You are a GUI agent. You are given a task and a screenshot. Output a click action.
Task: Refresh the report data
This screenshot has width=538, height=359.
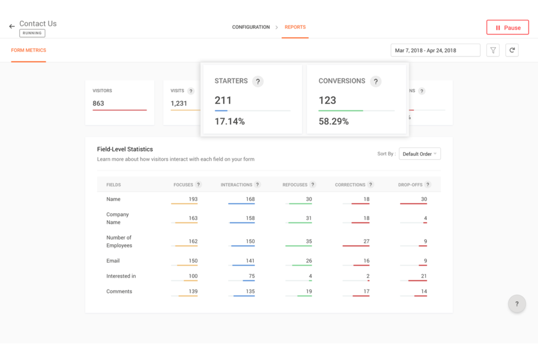[x=512, y=50]
